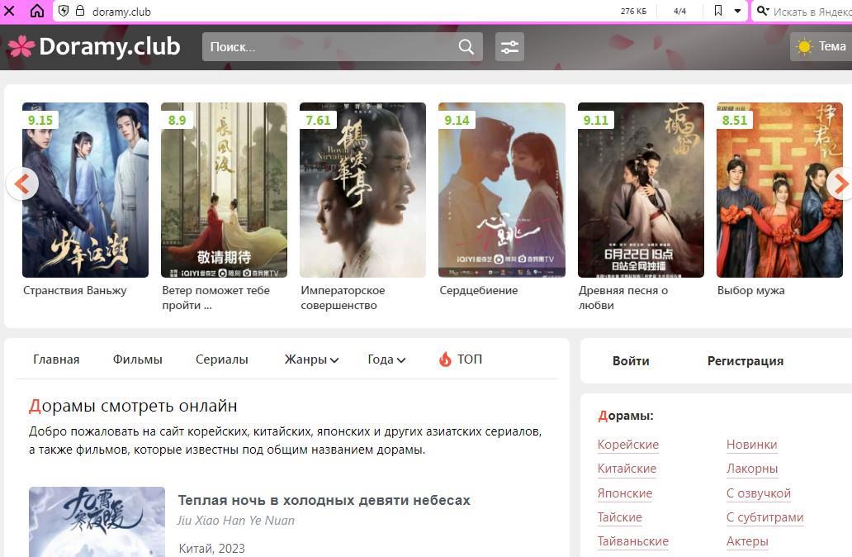Click the site search input field

[x=330, y=47]
